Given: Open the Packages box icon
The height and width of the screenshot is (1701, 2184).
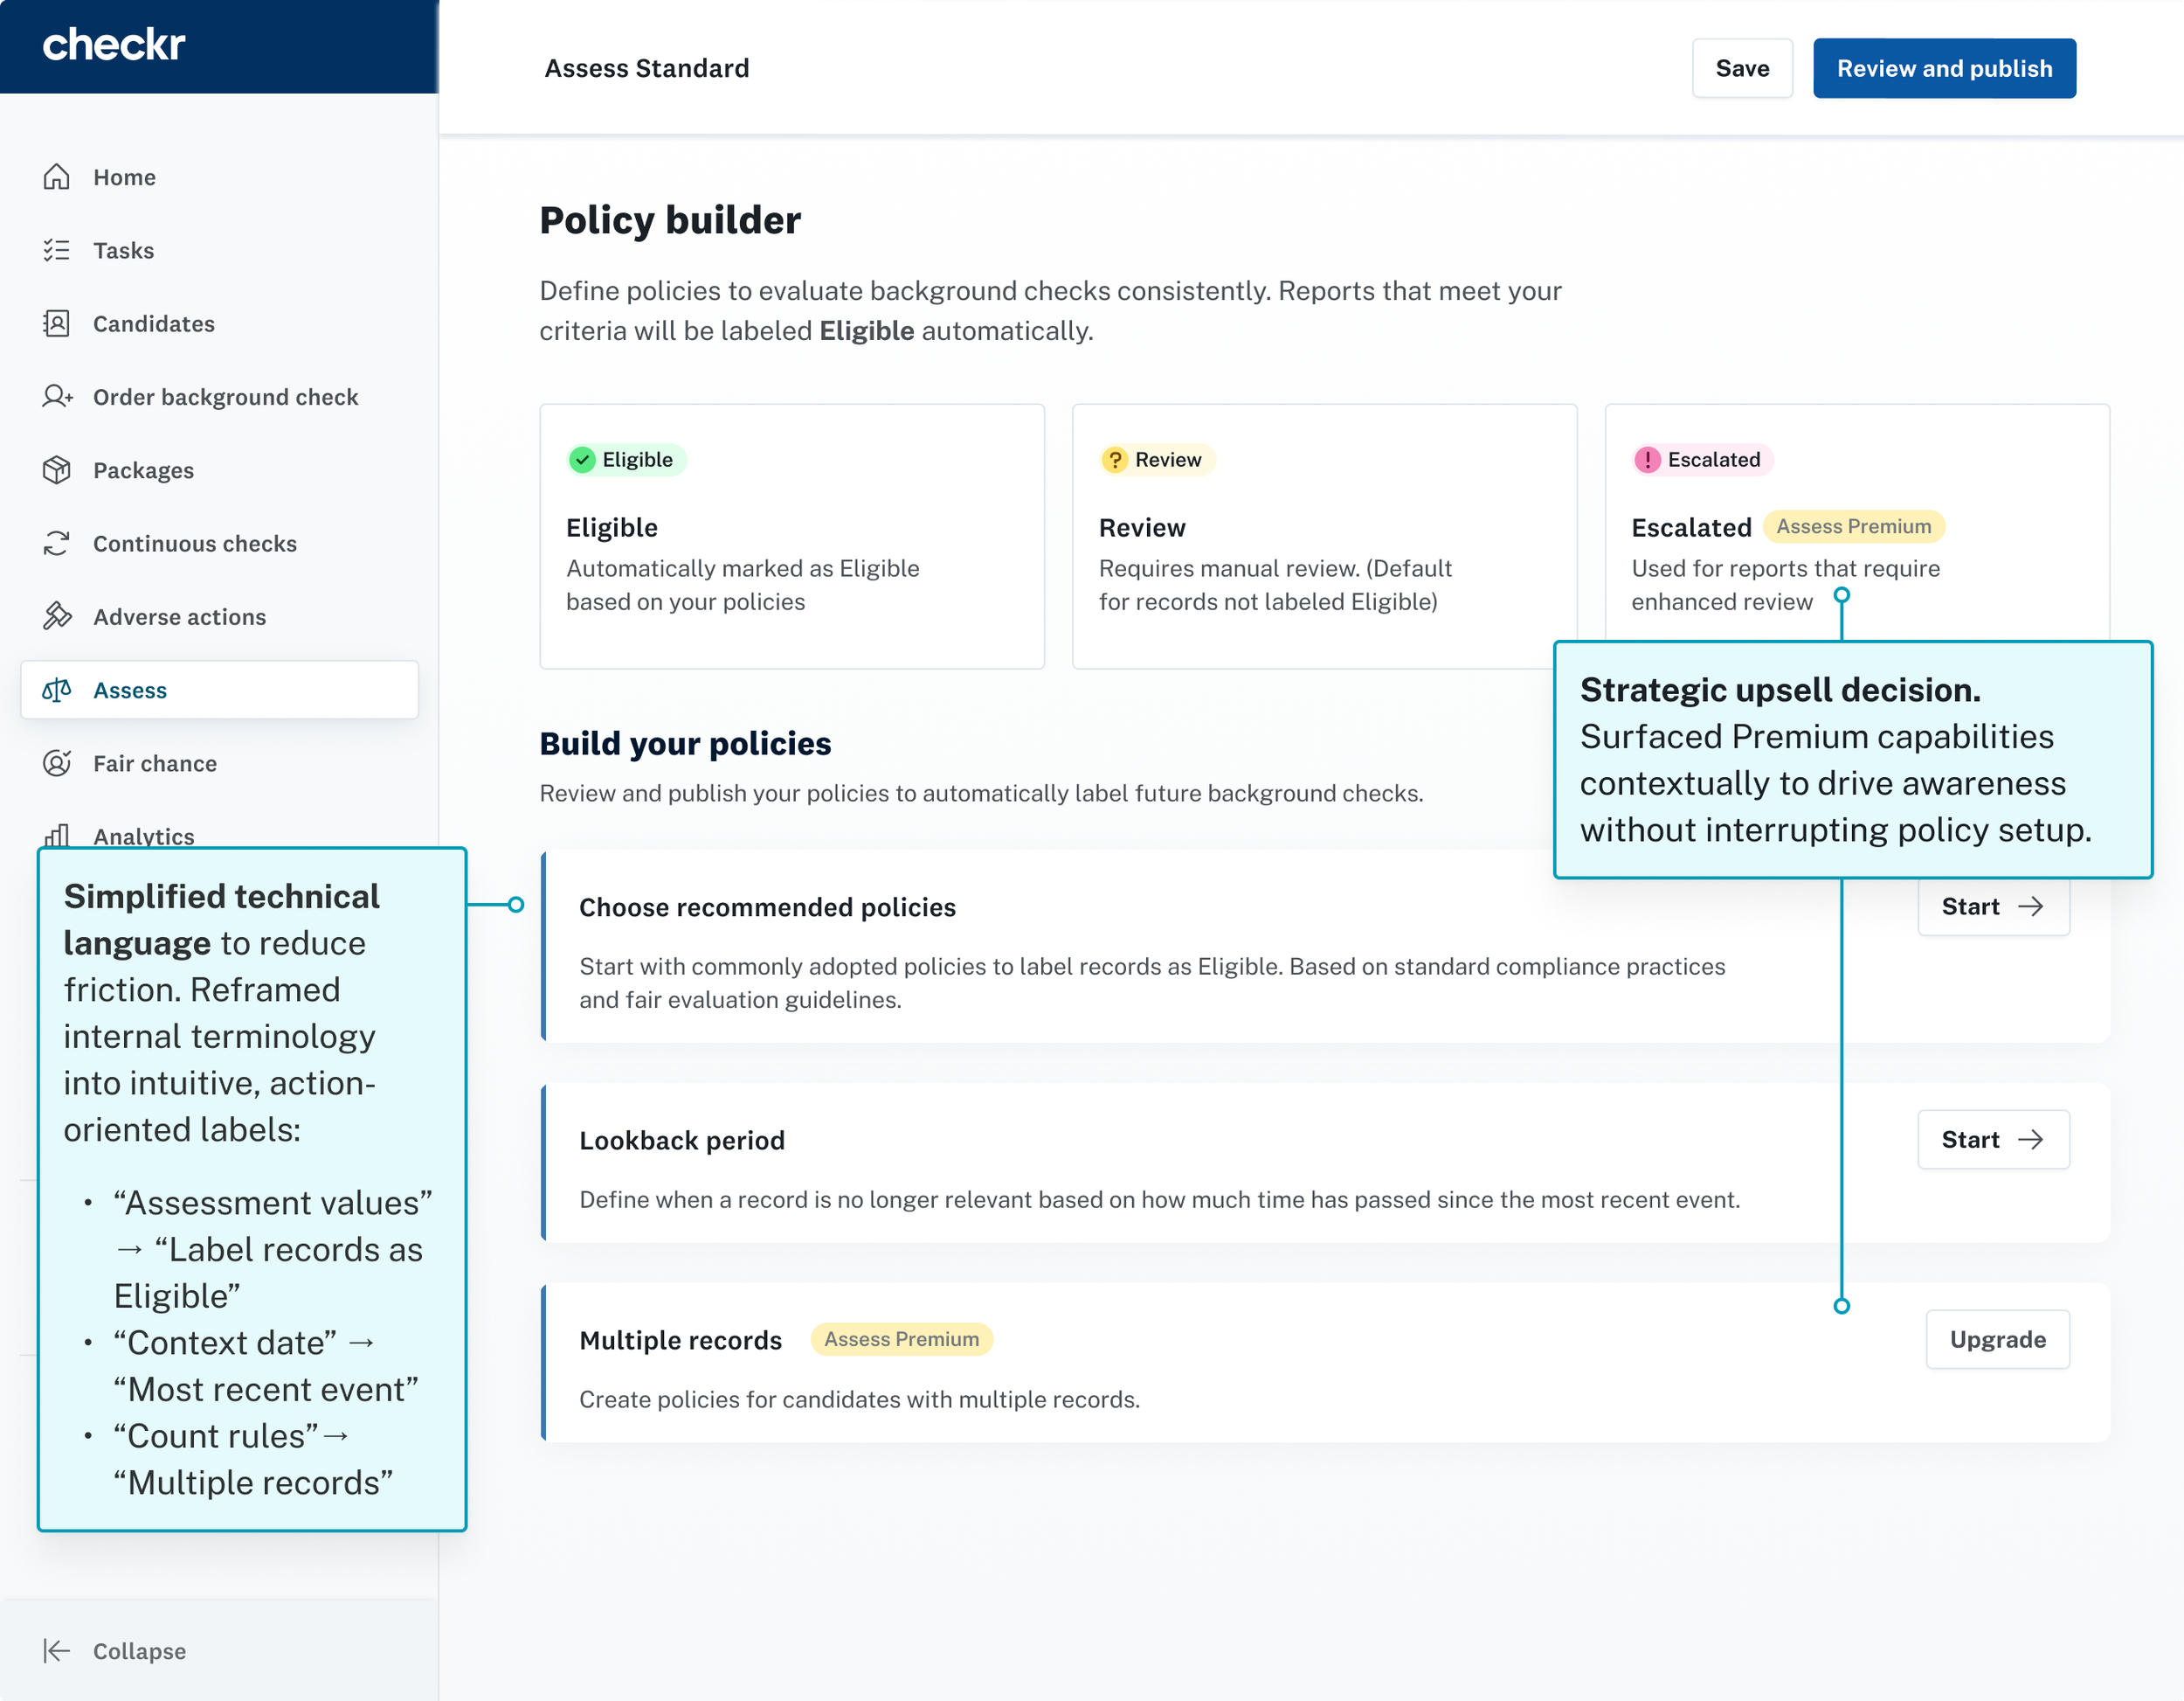Looking at the screenshot, I should tap(57, 469).
